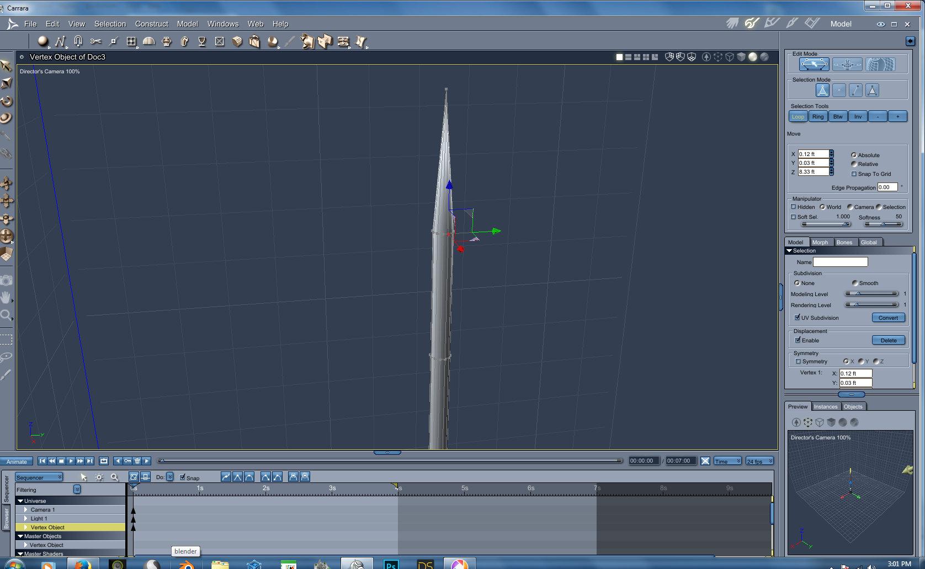Select the Relative move radio button
The width and height of the screenshot is (925, 569).
[854, 164]
